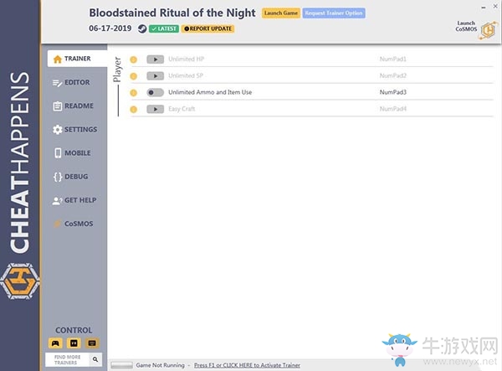Toggle Unlimited Ammo and Item Use switch
Viewport: 502px width, 371px height.
pyautogui.click(x=156, y=93)
